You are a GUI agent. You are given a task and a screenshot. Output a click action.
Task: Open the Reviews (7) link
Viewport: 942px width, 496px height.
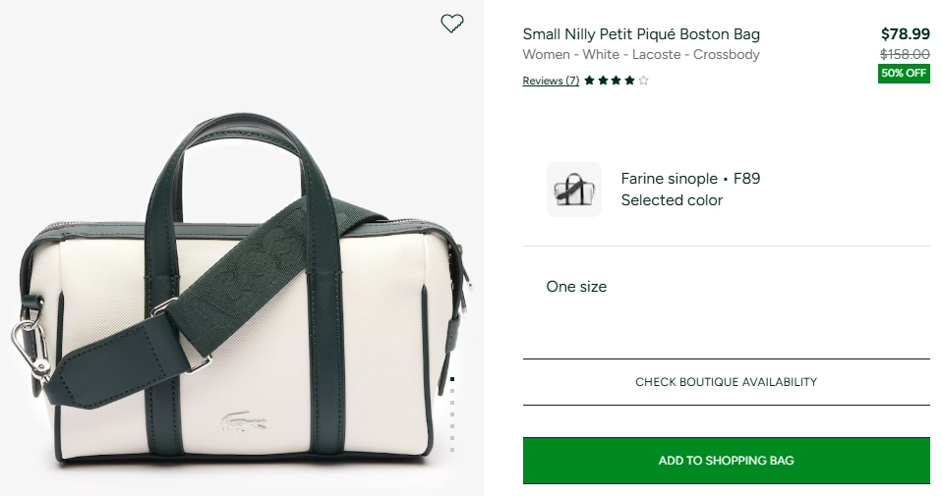click(x=551, y=81)
